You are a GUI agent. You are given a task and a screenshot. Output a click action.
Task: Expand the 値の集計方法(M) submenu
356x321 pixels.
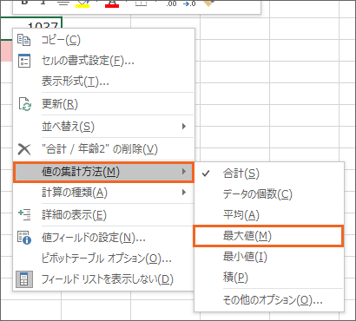(103, 172)
